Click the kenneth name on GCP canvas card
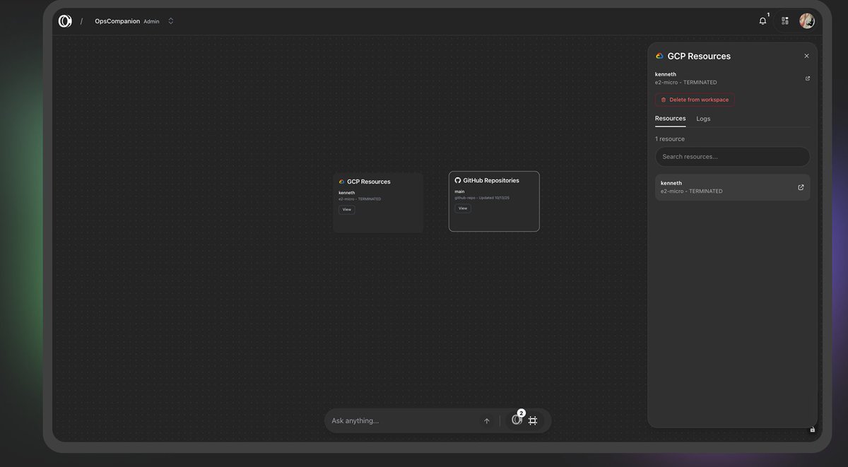The image size is (848, 467). click(347, 193)
